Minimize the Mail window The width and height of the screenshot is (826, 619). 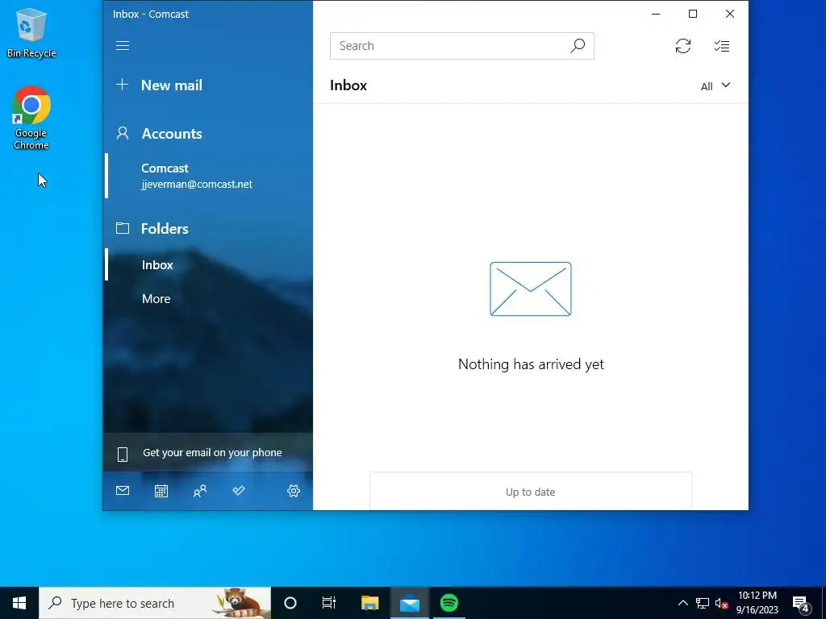[x=656, y=14]
